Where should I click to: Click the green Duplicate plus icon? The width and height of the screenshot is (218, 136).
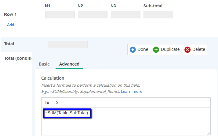[156, 50]
